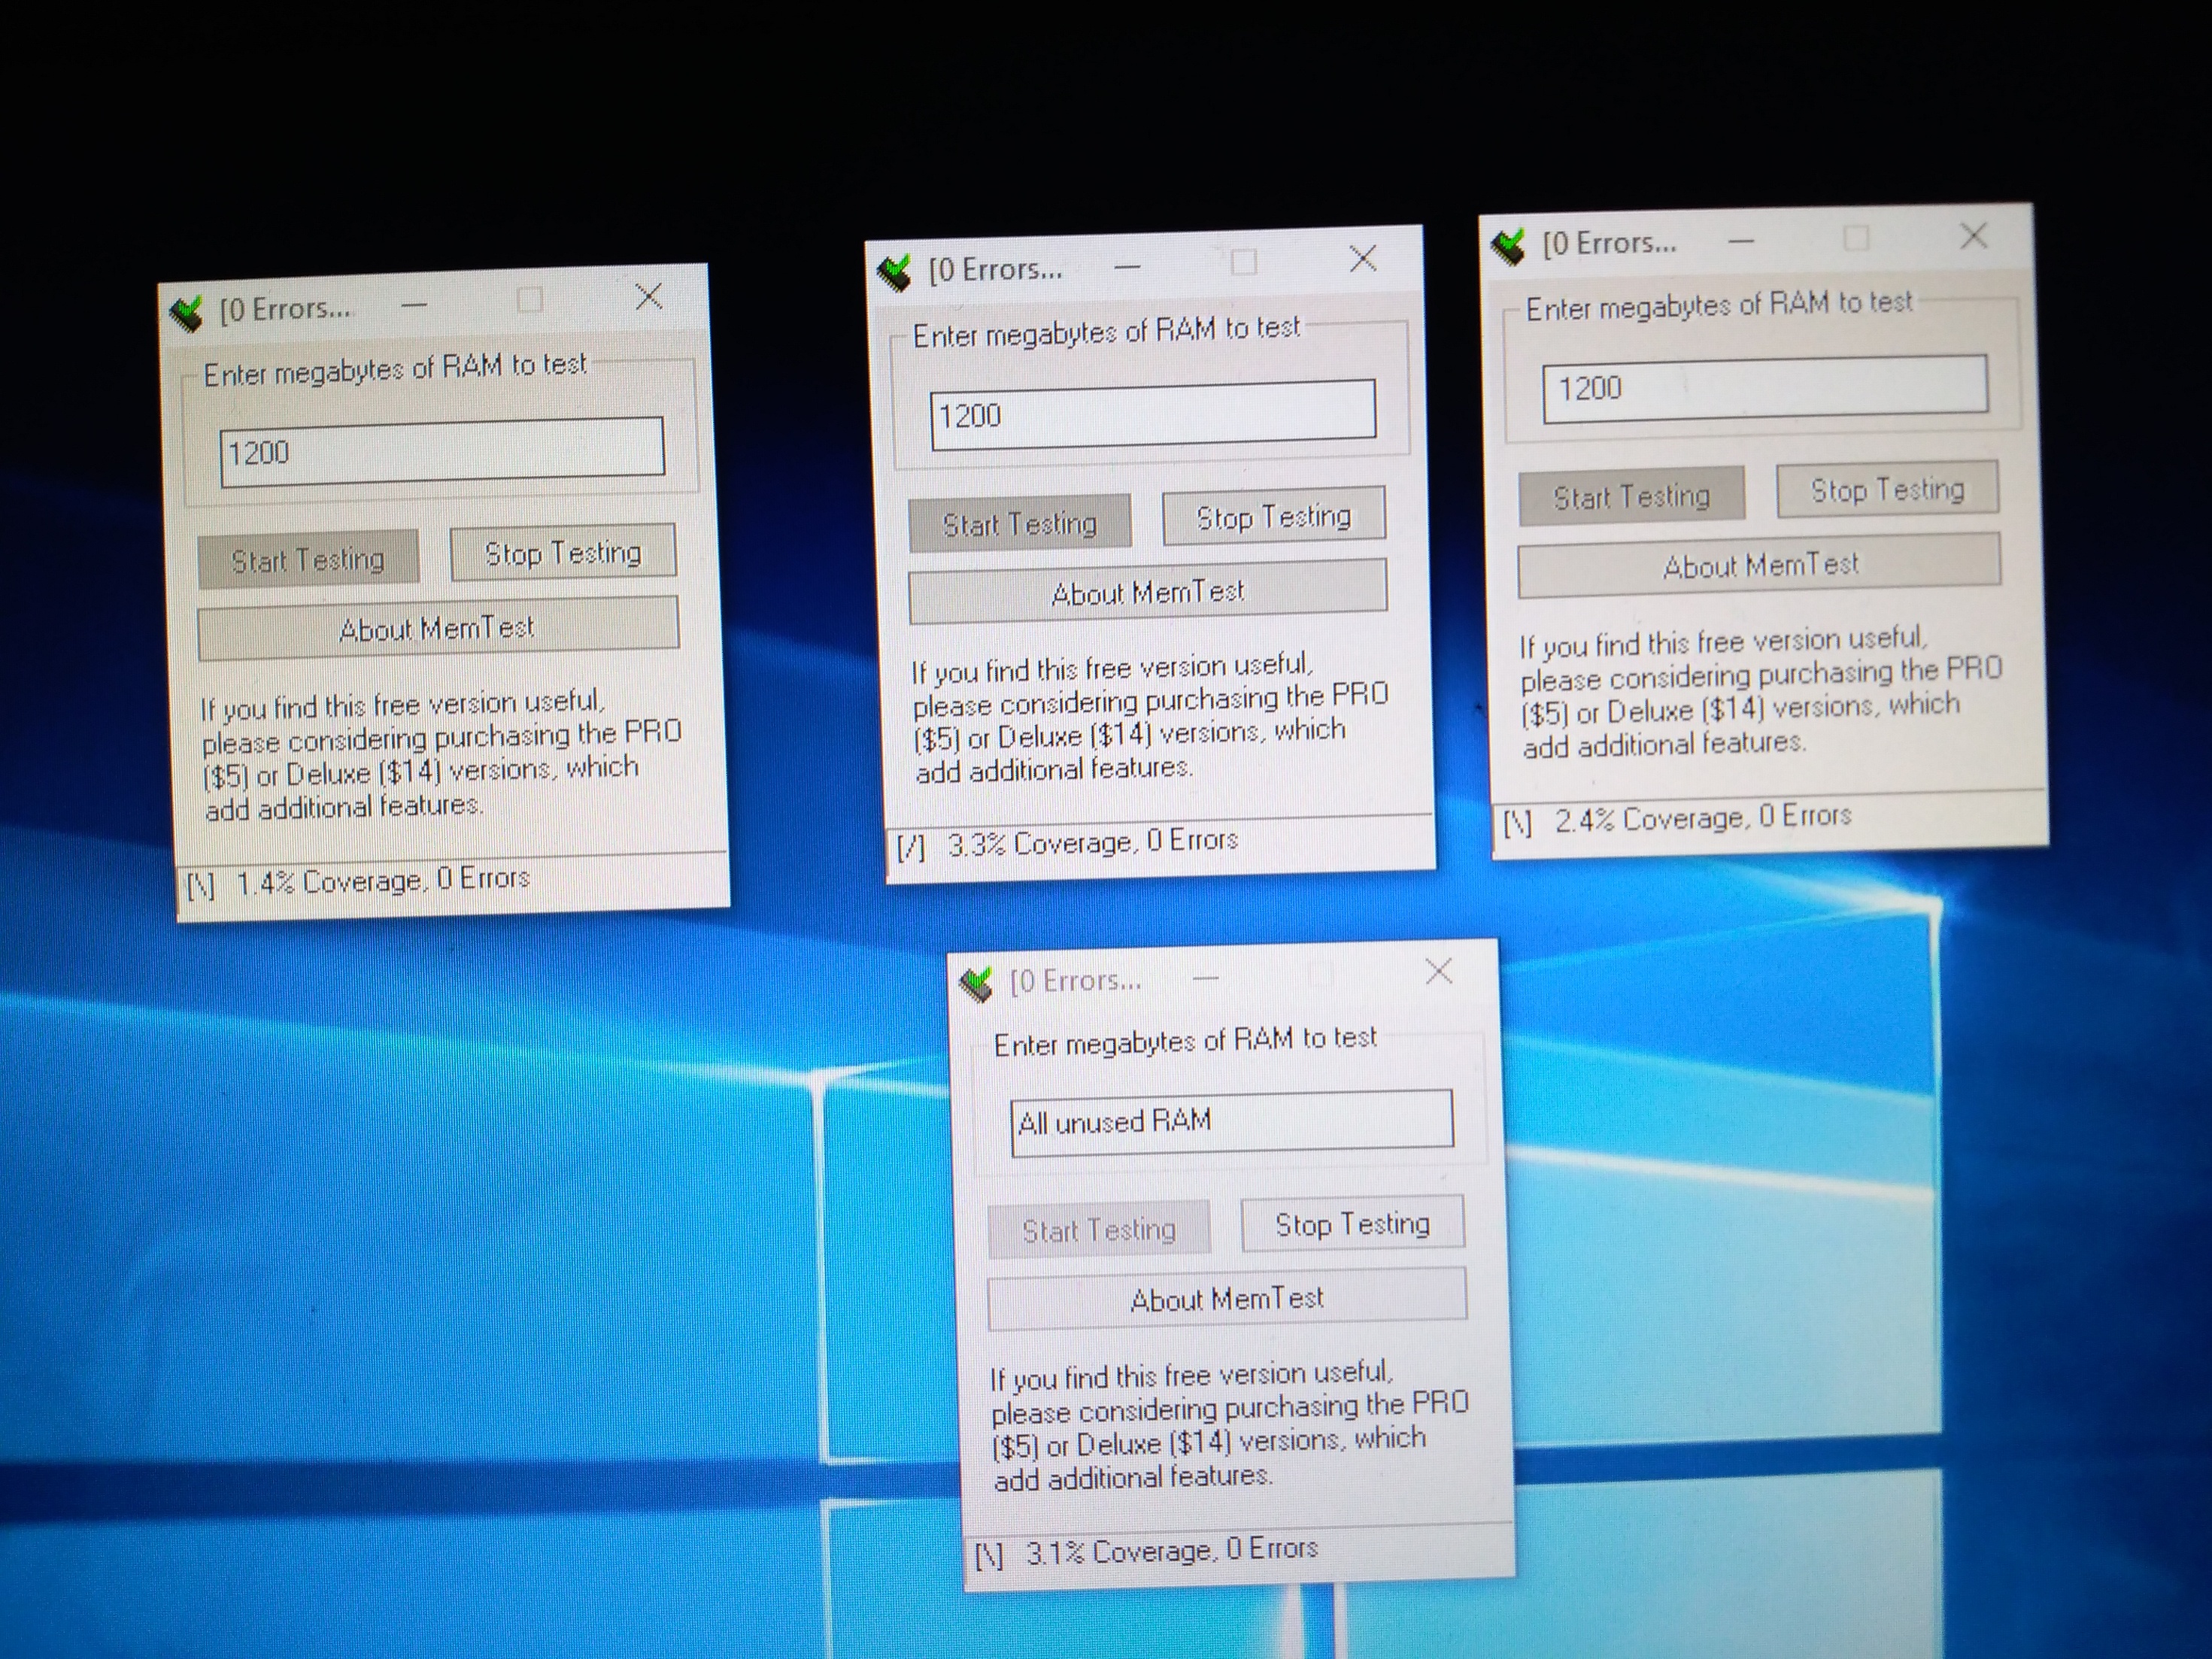
Task: Click MemTest icon in 1.4% coverage window
Action: [187, 314]
